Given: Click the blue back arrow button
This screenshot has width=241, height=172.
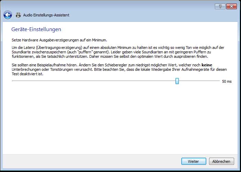Looking at the screenshot, I should 8,15.
